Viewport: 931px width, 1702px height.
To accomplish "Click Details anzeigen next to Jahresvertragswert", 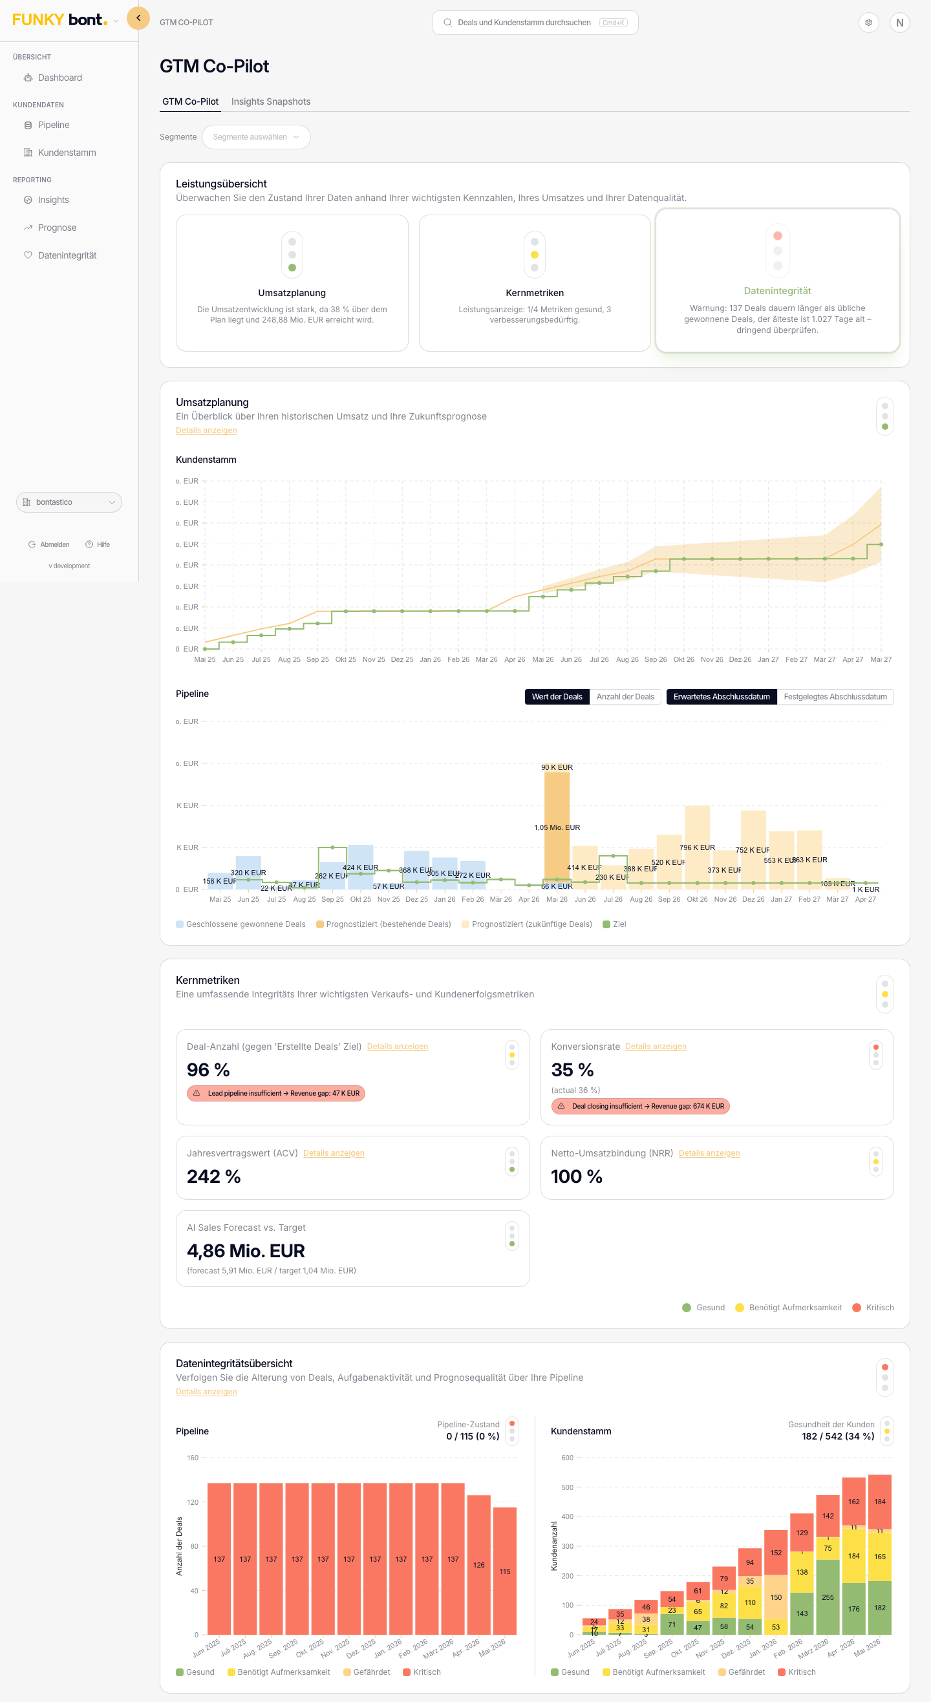I will 334,1153.
